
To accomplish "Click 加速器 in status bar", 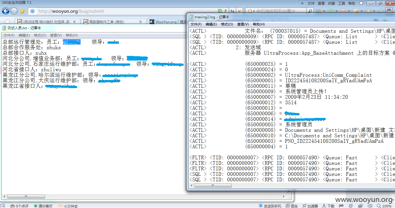I will pyautogui.click(x=310, y=206).
